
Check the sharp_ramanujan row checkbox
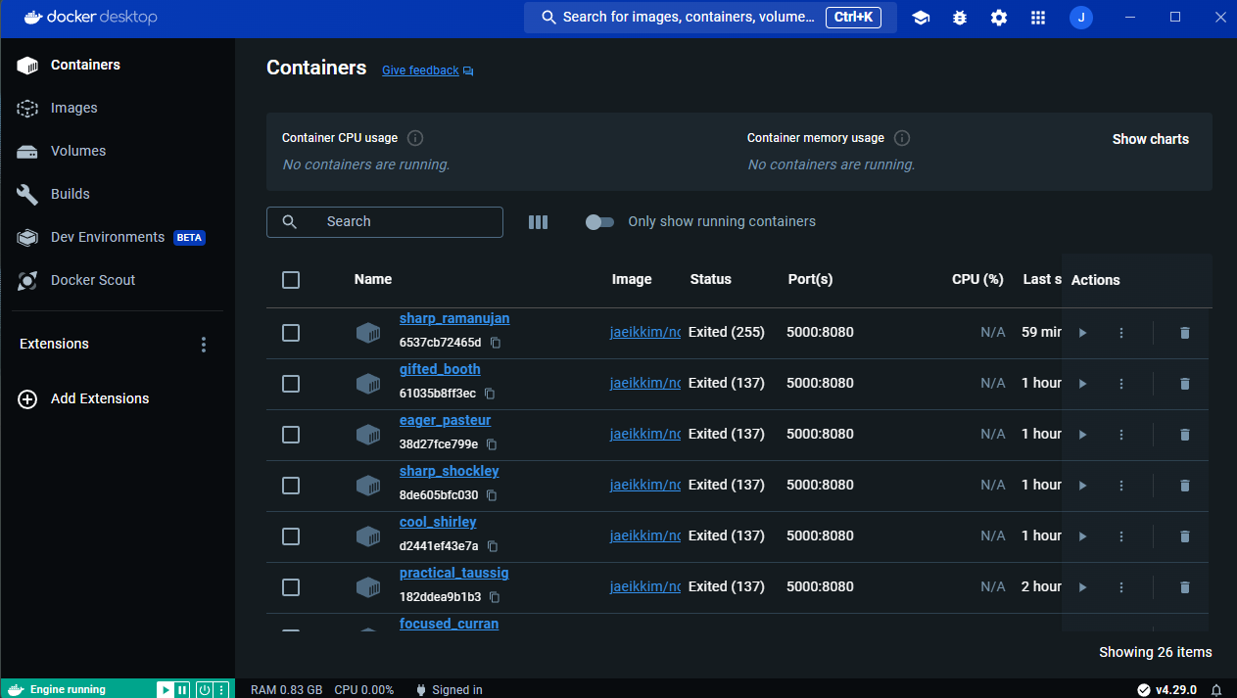tap(291, 333)
